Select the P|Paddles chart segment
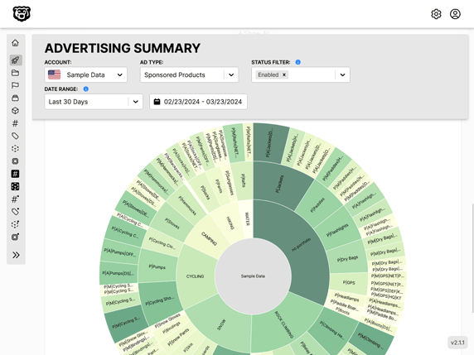The width and height of the screenshot is (474, 355). coord(317,204)
